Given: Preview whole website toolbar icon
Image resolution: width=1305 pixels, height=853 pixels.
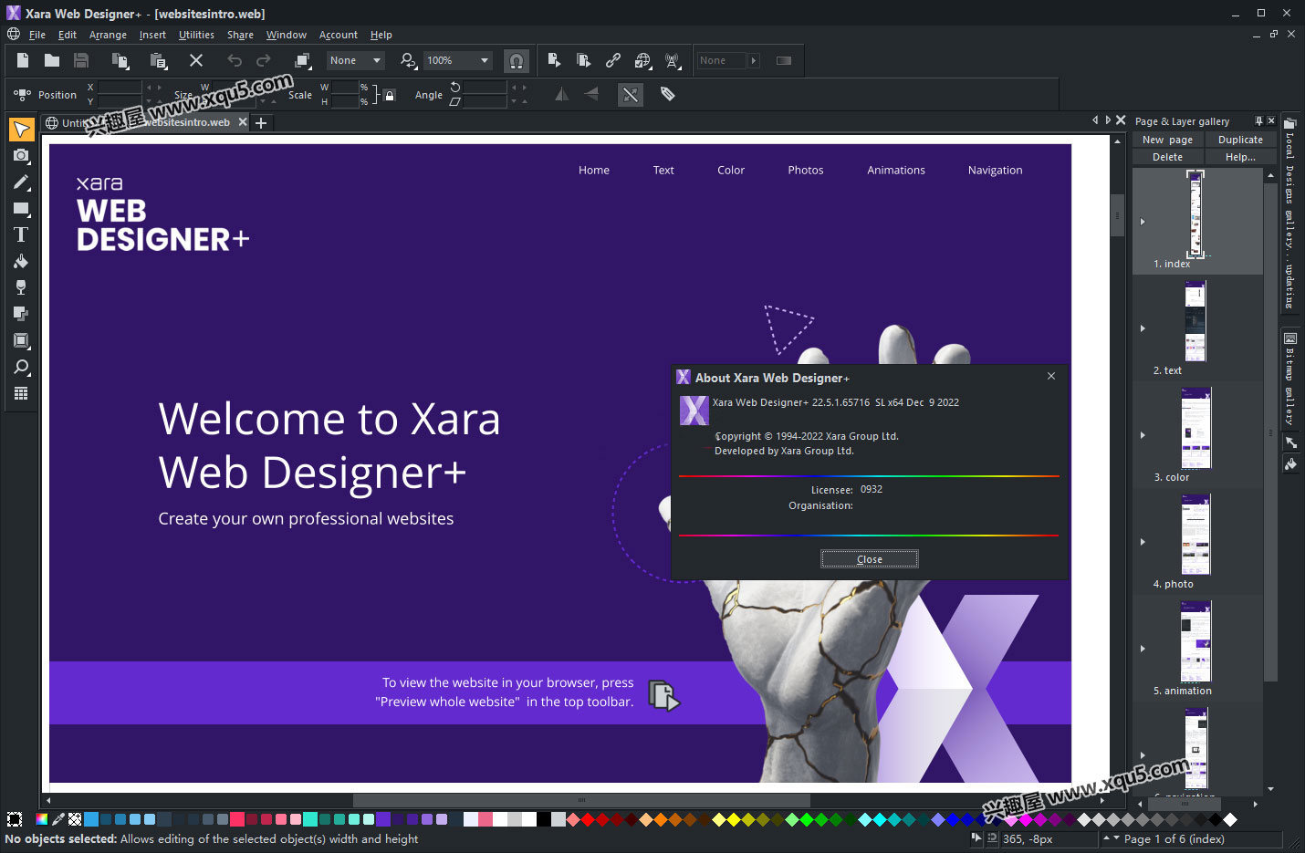Looking at the screenshot, I should pos(584,60).
